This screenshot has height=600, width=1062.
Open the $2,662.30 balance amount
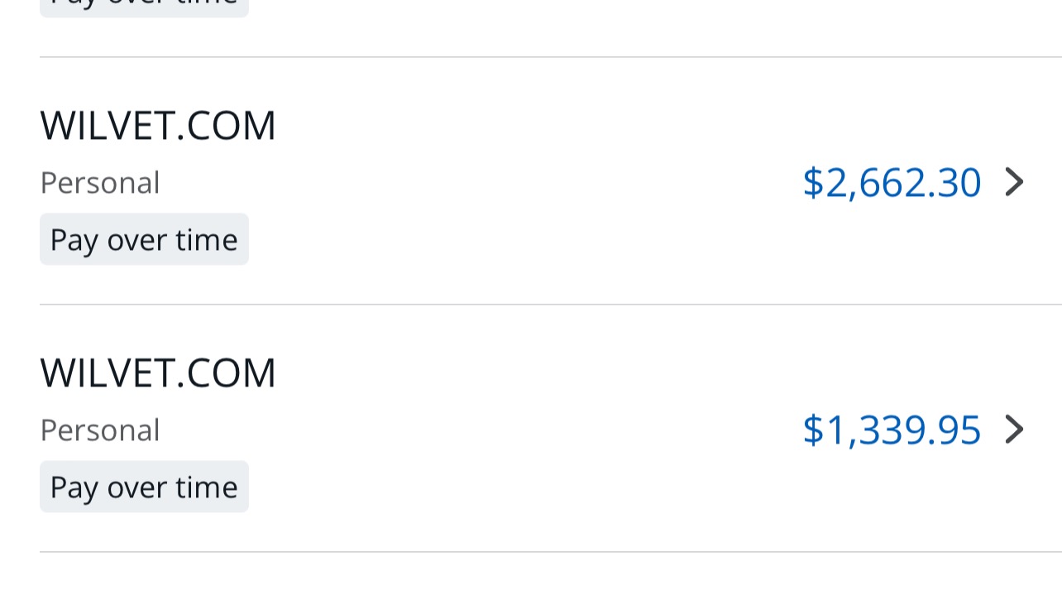coord(892,182)
